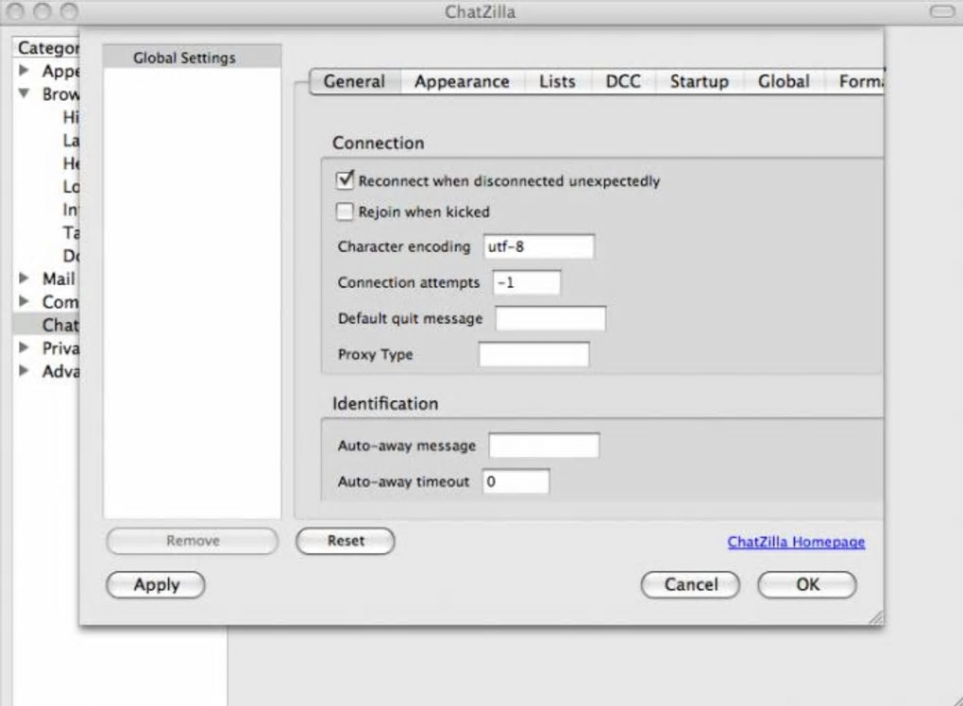Expand the Mail category triangle

24,278
